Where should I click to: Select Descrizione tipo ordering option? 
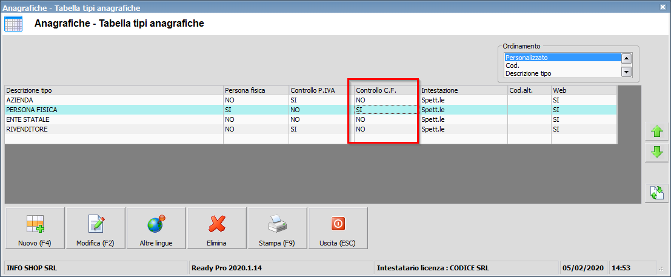[x=563, y=73]
